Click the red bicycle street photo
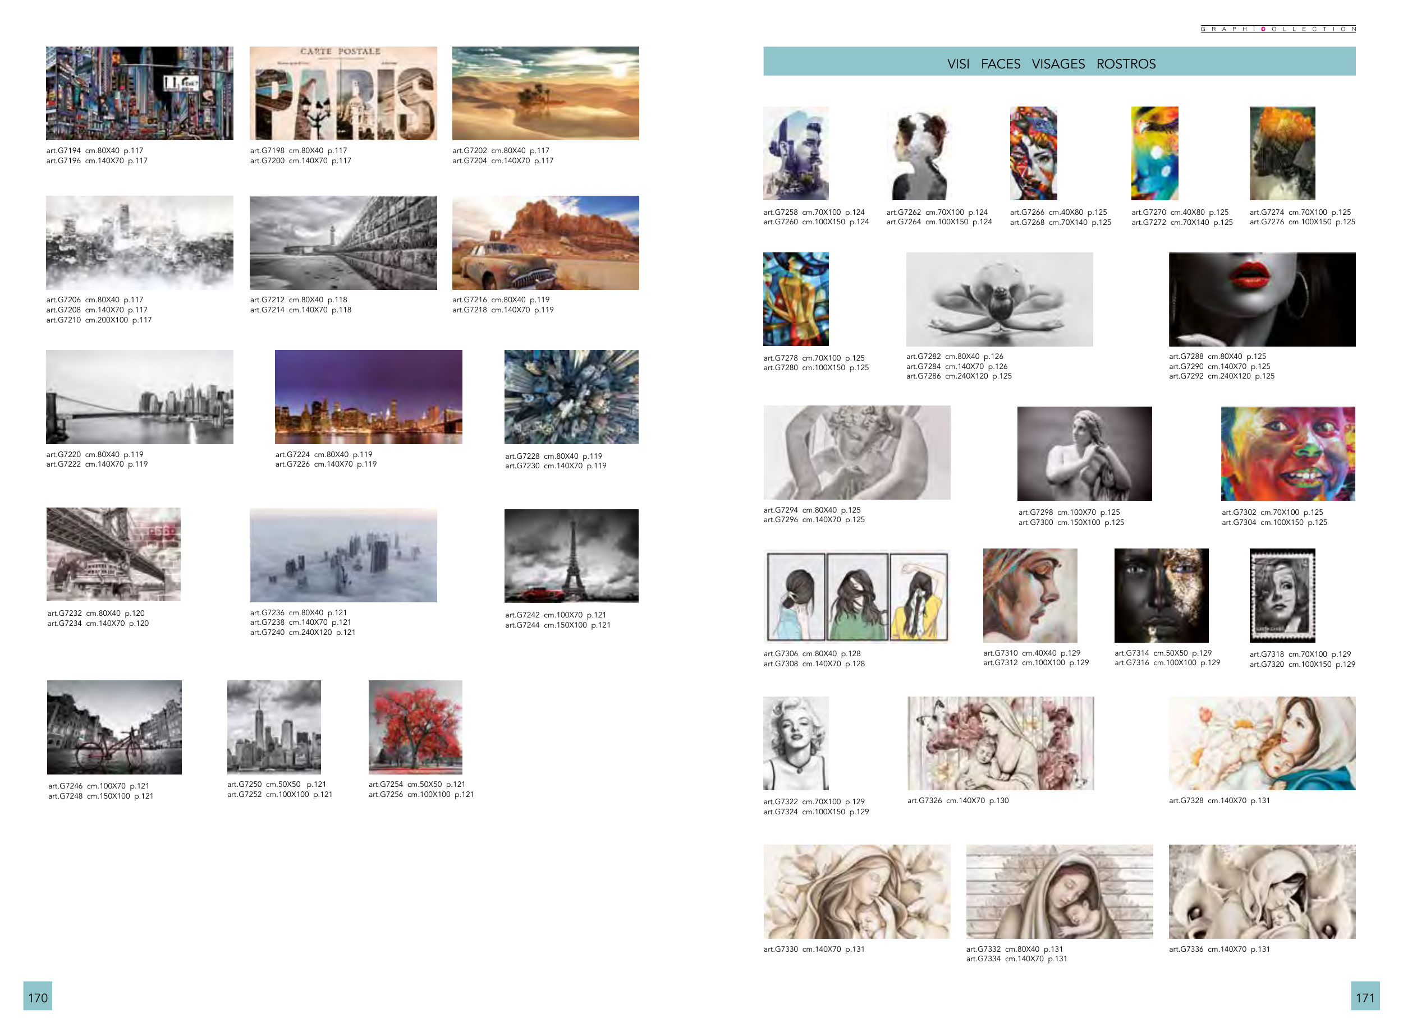This screenshot has height=1028, width=1403. pos(114,726)
